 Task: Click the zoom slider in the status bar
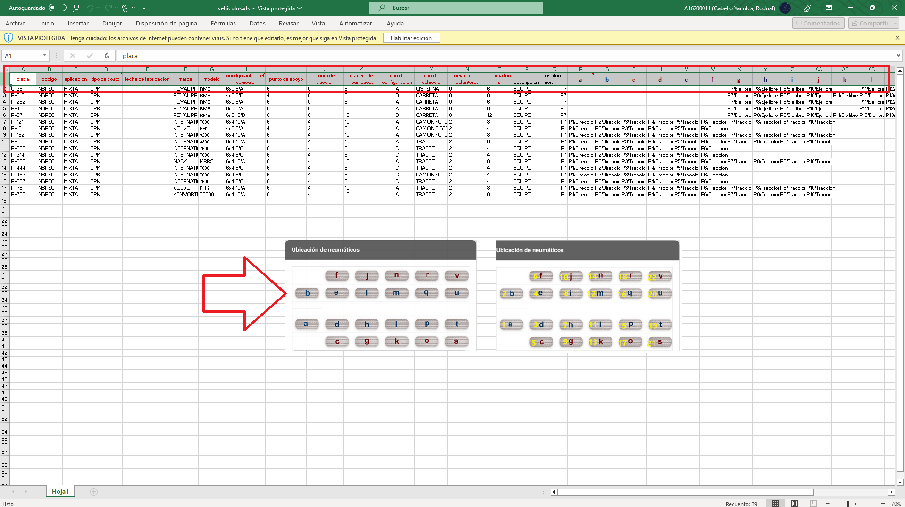tap(848, 504)
